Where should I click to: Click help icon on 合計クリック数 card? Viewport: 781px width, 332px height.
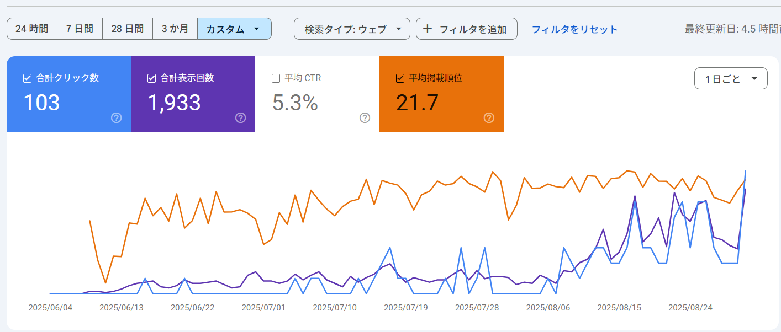pyautogui.click(x=116, y=117)
